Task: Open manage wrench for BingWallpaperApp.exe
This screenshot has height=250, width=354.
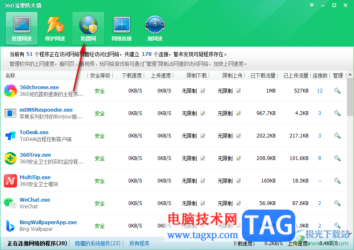Action: (x=337, y=225)
